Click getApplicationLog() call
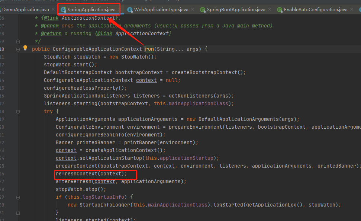The image size is (361, 221). [x=274, y=205]
